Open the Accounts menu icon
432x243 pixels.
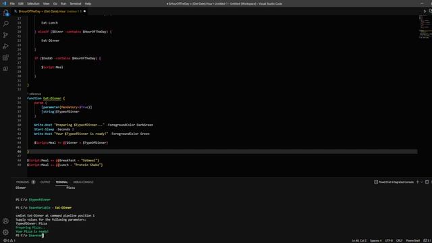pyautogui.click(x=5, y=221)
